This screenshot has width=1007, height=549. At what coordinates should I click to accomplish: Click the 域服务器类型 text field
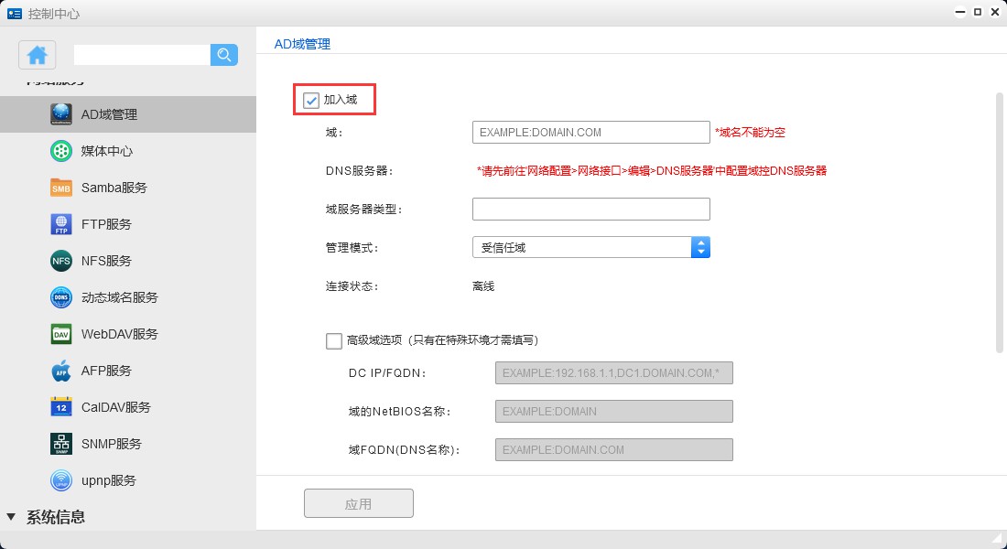pos(590,210)
